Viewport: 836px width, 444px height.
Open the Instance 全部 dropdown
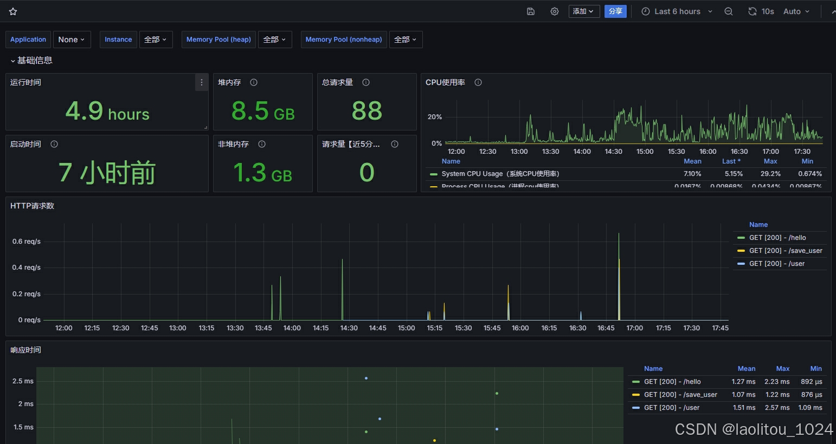[x=156, y=40]
